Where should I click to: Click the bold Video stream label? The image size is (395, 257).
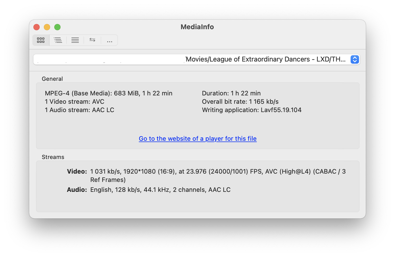tap(77, 172)
